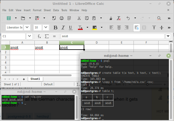Select row 3 header

coord(5,57)
